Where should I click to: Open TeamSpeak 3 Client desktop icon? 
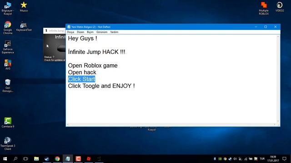tap(8, 144)
